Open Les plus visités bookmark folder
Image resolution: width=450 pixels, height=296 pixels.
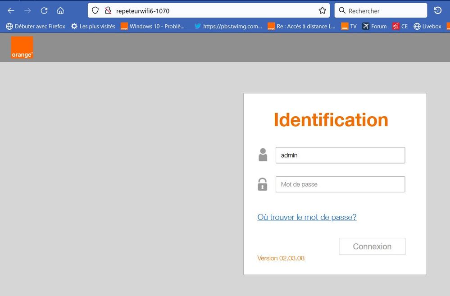click(x=93, y=27)
